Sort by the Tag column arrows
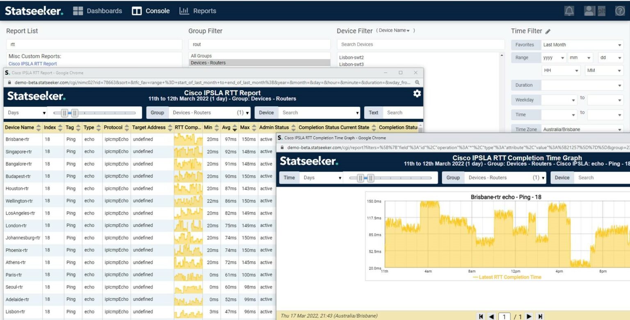The width and height of the screenshot is (630, 320). click(x=78, y=128)
